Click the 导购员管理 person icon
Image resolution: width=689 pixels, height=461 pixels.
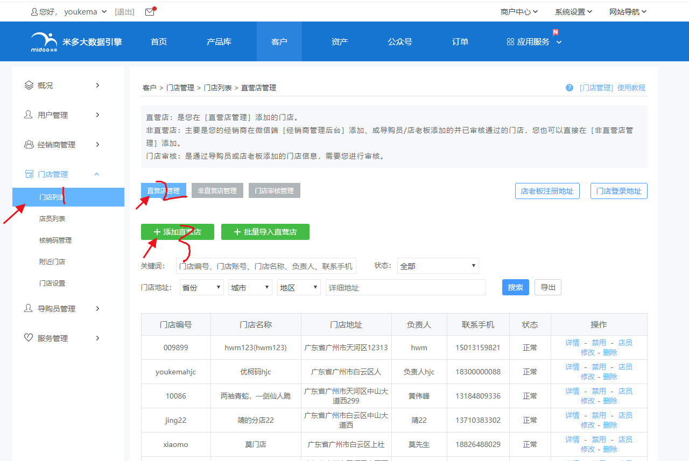[x=29, y=309]
